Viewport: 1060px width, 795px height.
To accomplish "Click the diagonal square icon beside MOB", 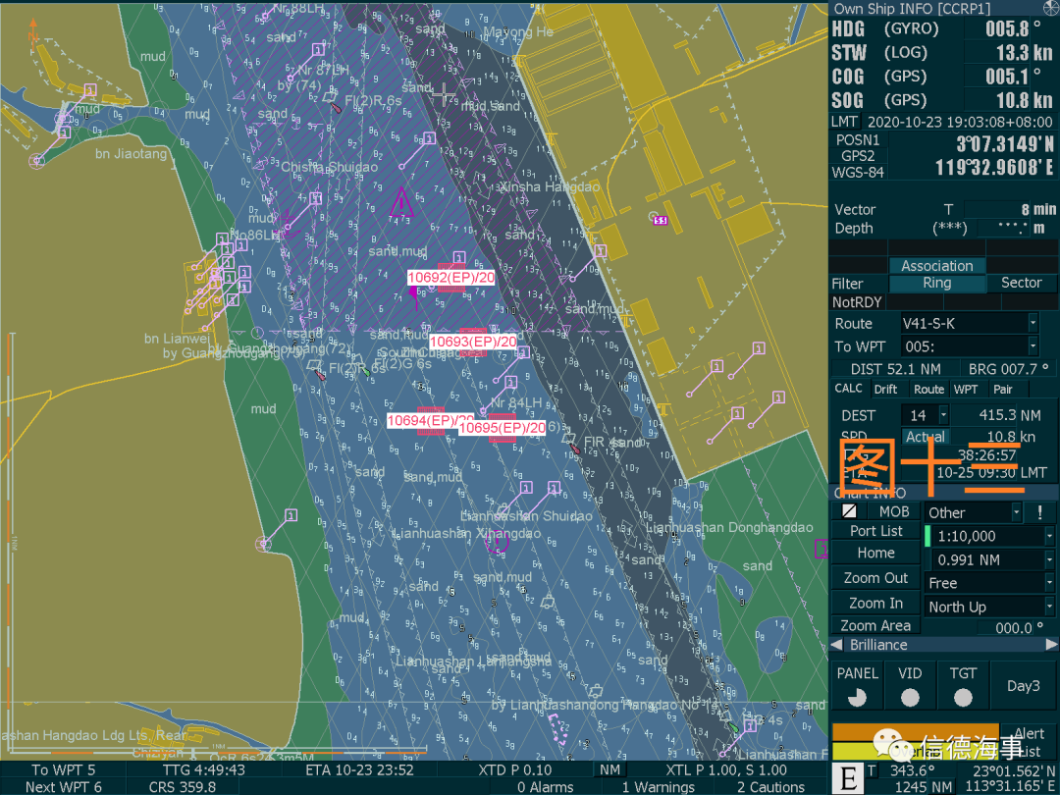I will coord(849,512).
